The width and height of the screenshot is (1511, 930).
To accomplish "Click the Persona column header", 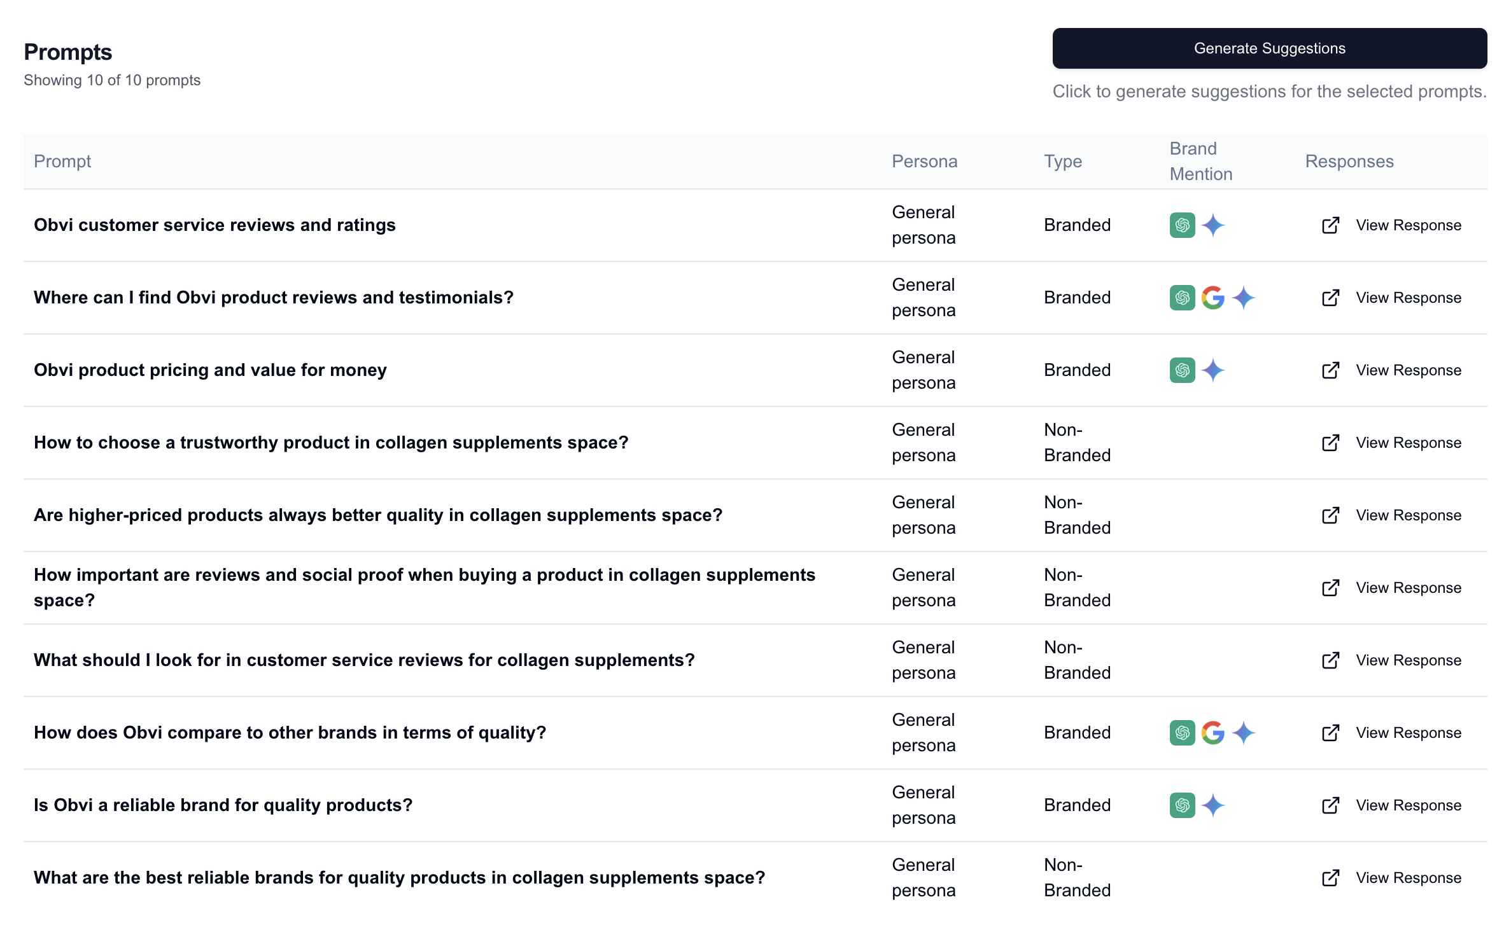I will [924, 162].
